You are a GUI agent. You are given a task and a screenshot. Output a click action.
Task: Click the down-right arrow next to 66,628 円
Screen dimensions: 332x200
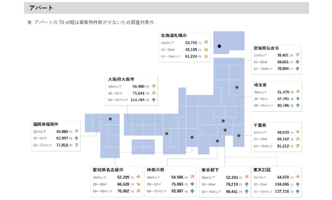coord(138,184)
